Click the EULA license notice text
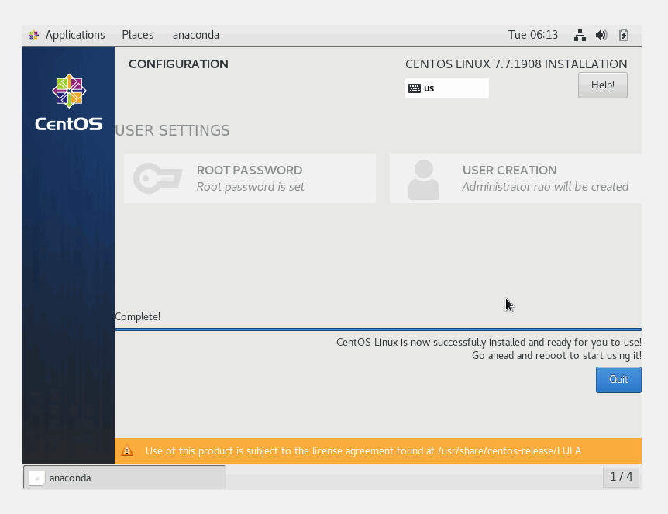 click(363, 451)
